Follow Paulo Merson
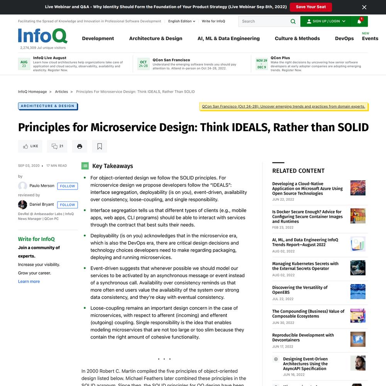The image size is (386, 386). click(x=68, y=186)
